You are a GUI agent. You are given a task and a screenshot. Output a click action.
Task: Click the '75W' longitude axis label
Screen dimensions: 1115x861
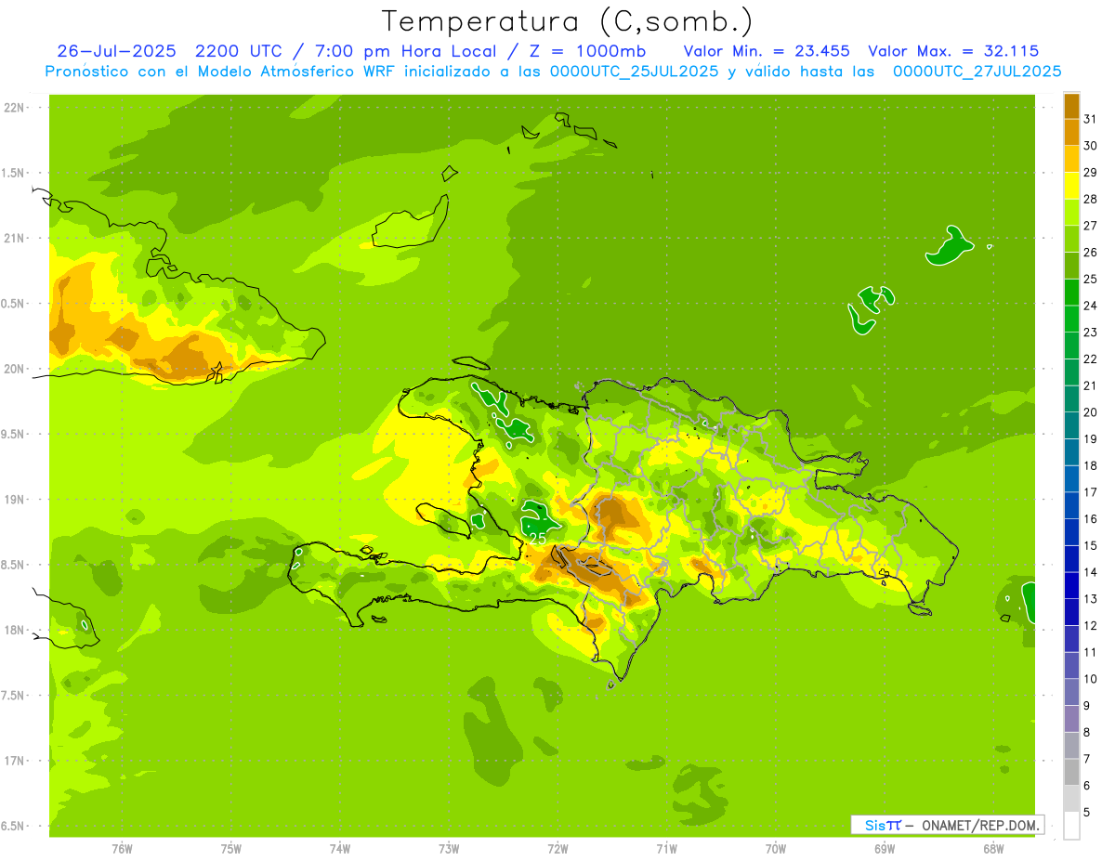tap(231, 849)
